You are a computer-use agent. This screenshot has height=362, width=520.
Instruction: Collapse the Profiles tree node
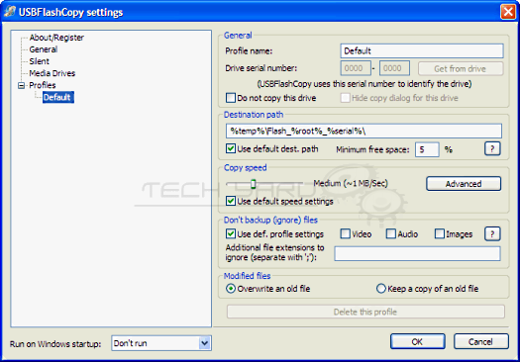21,85
